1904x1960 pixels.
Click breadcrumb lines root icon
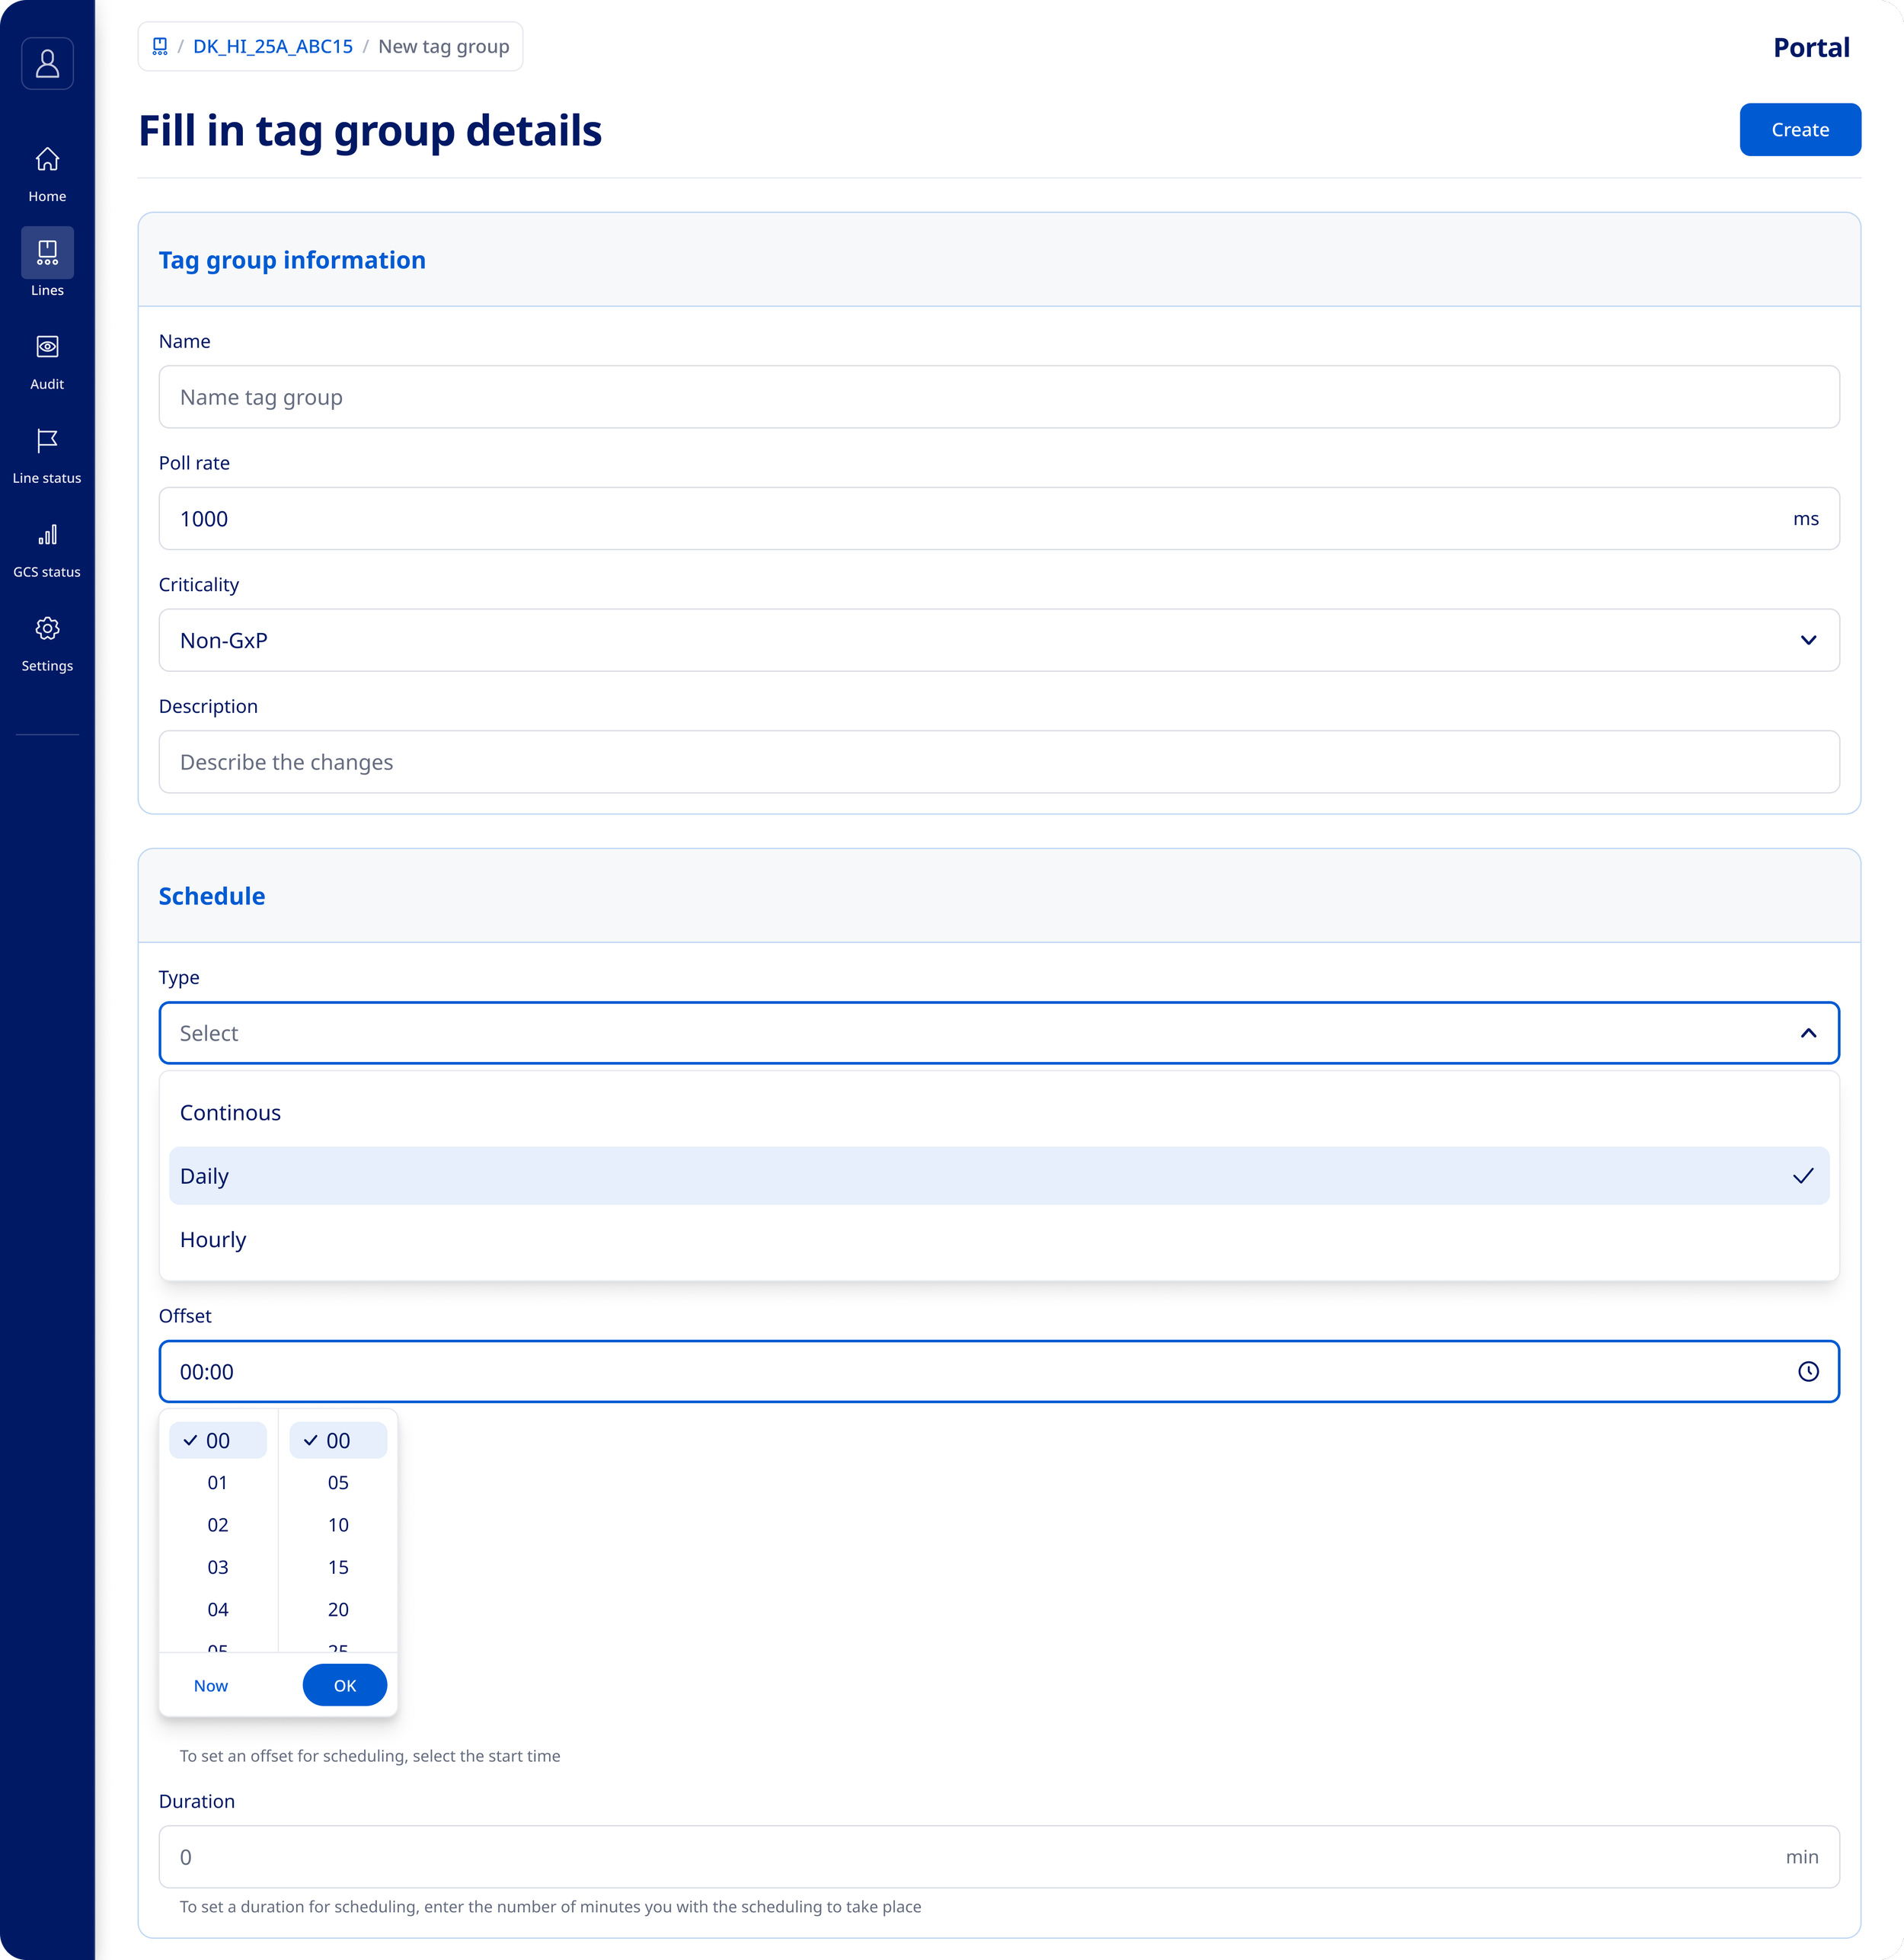point(160,46)
